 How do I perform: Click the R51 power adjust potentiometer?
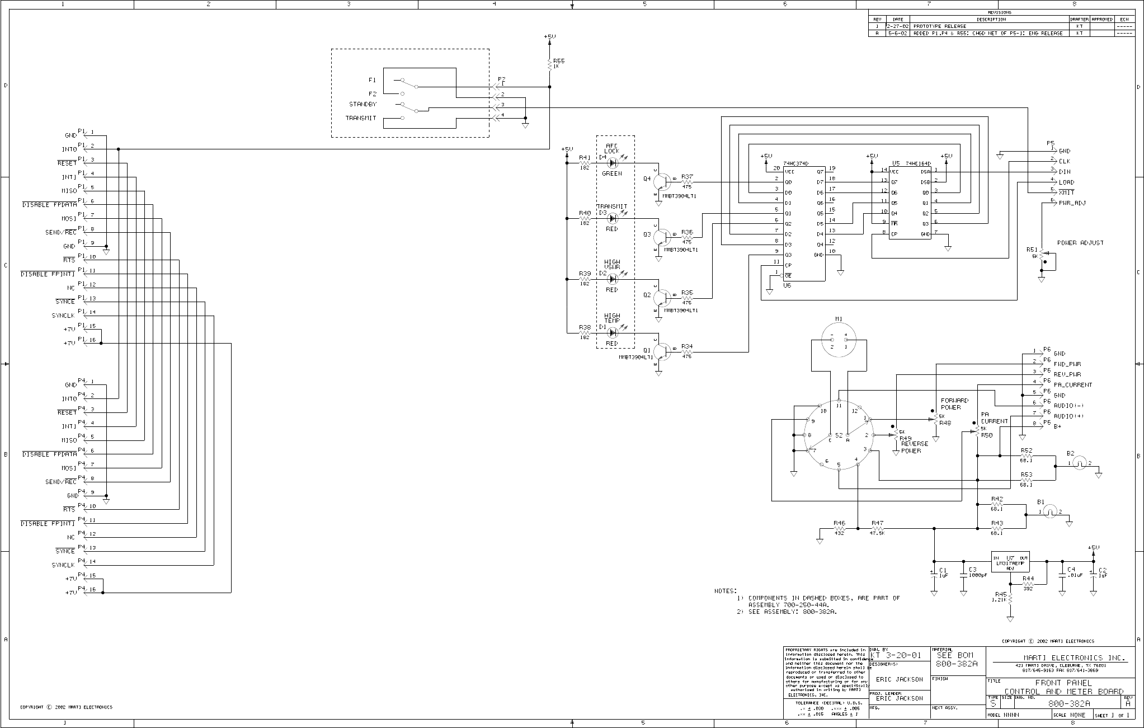pos(1042,255)
